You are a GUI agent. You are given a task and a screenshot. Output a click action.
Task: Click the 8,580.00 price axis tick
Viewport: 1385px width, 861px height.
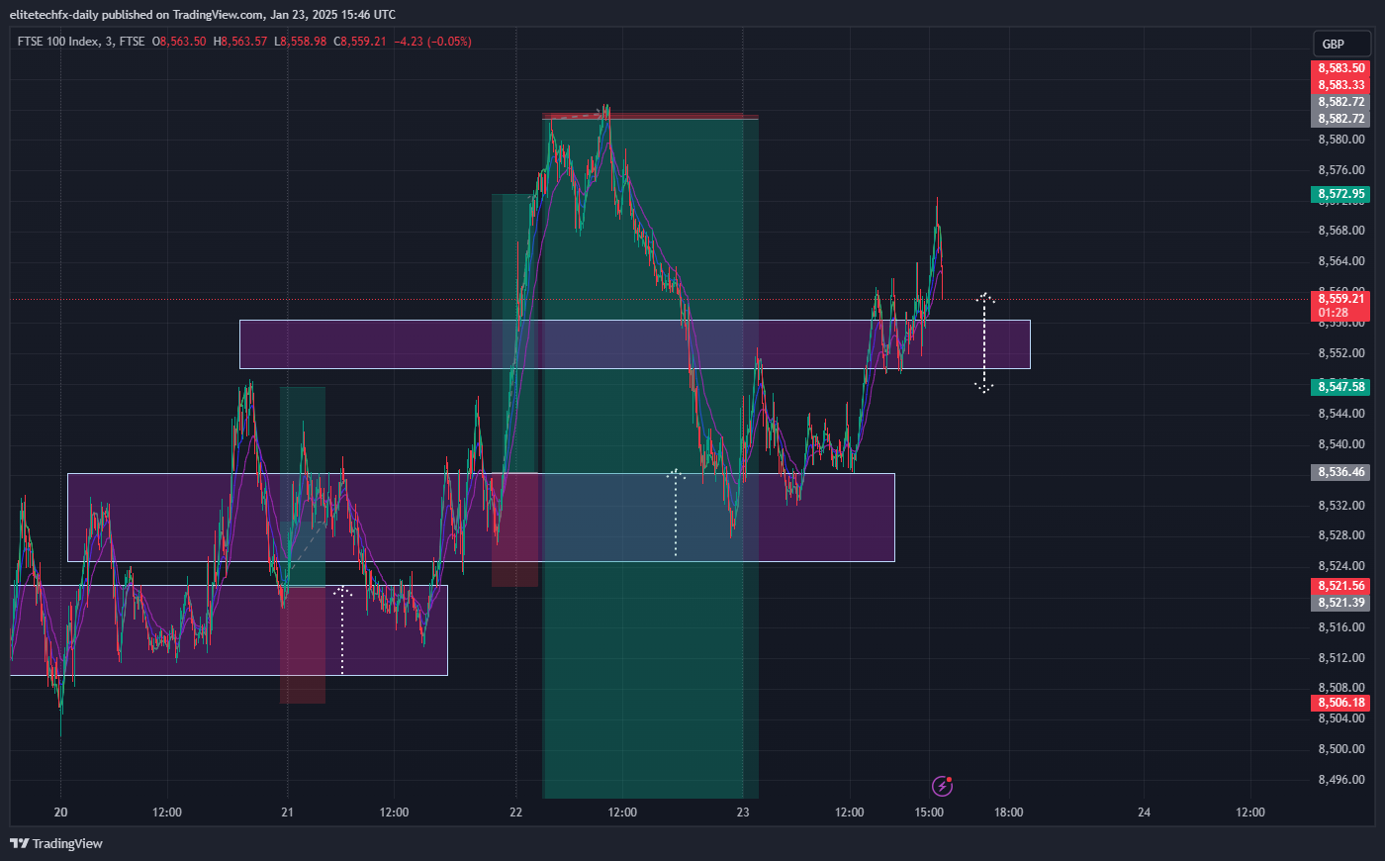click(1341, 140)
